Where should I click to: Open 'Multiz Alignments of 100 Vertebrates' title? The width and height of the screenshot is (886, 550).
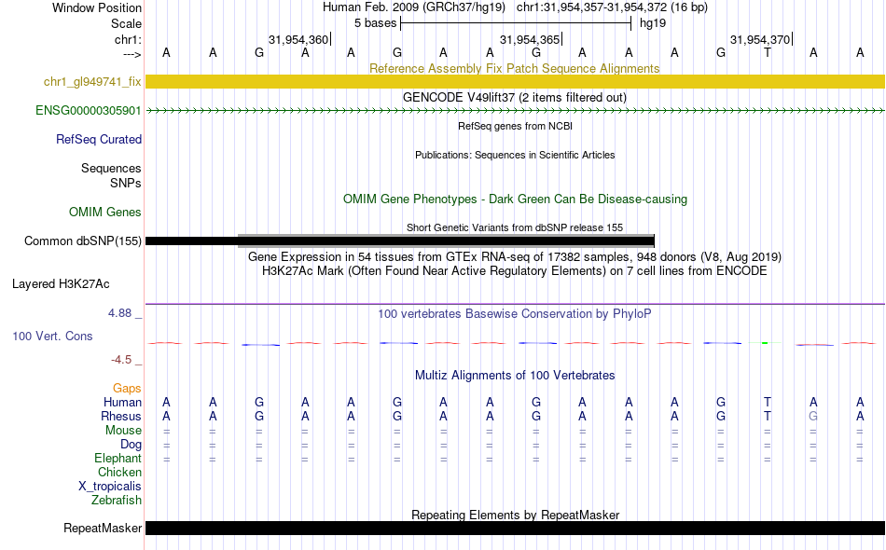coord(515,375)
